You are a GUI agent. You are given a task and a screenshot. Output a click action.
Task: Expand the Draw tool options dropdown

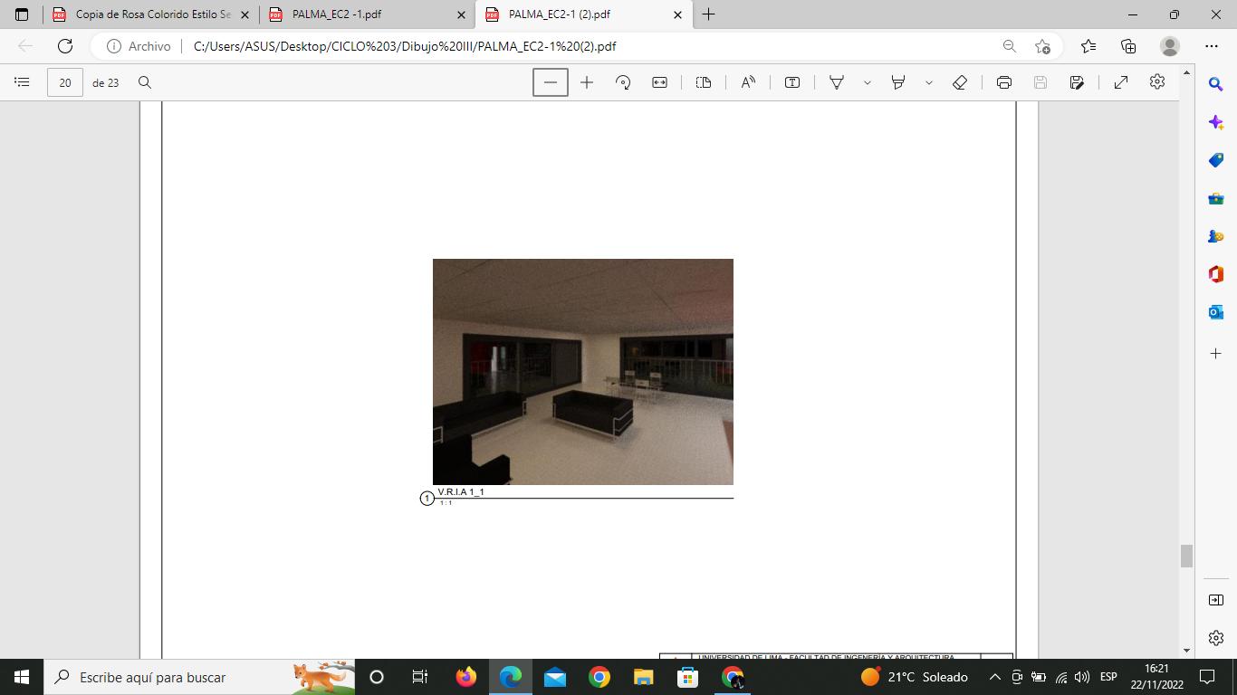point(867,82)
